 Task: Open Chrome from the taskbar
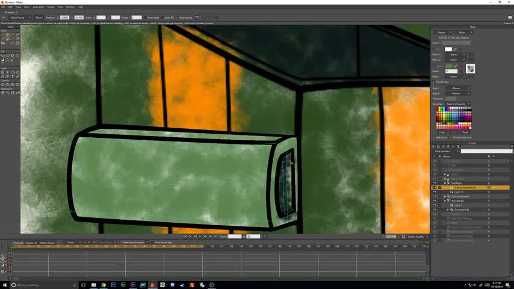104,285
